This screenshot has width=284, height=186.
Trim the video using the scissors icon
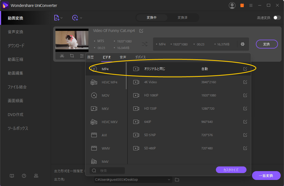pos(62,56)
